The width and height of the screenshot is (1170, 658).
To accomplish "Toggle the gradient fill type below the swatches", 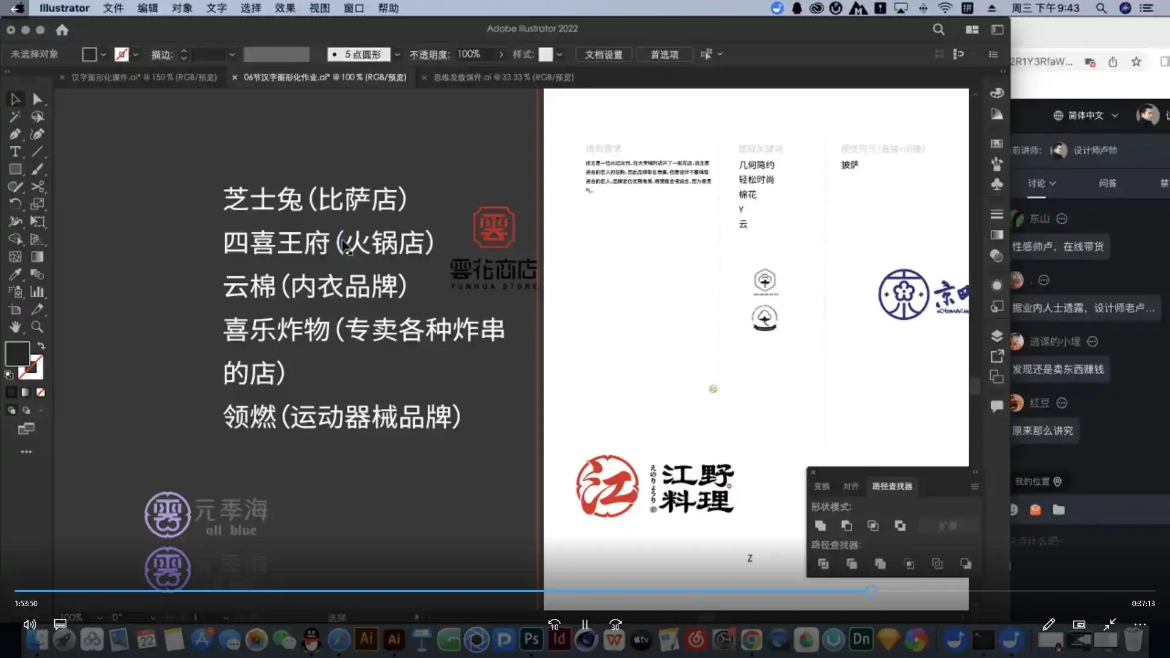I will tap(25, 392).
